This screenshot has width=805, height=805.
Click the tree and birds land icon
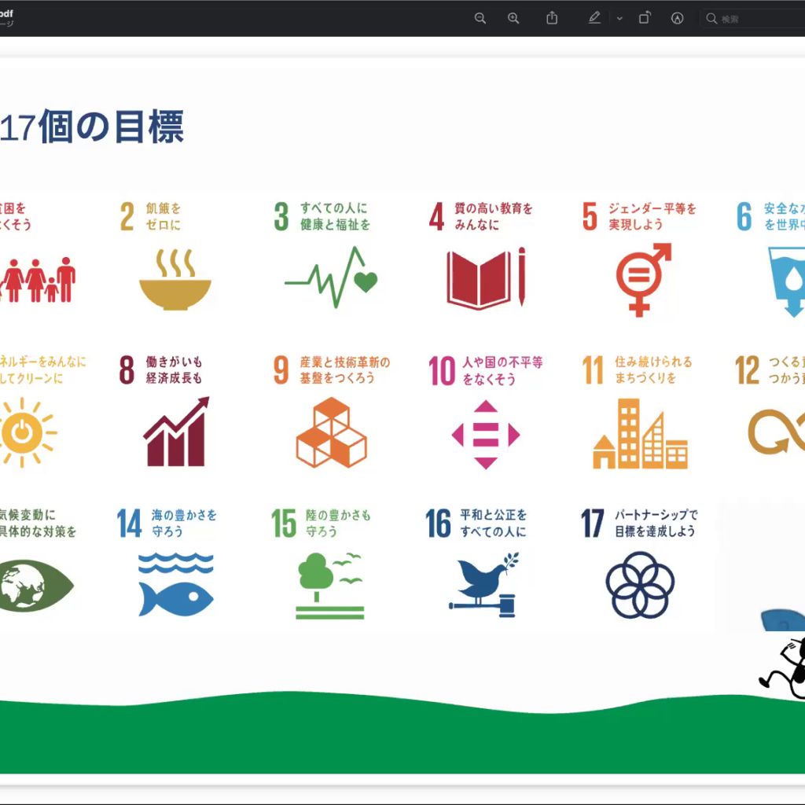click(x=330, y=586)
